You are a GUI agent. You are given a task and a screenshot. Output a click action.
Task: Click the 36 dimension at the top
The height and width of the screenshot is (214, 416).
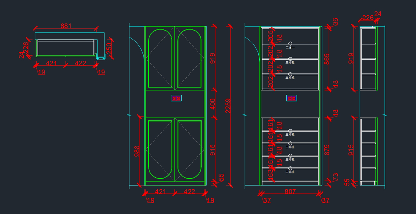335,22
